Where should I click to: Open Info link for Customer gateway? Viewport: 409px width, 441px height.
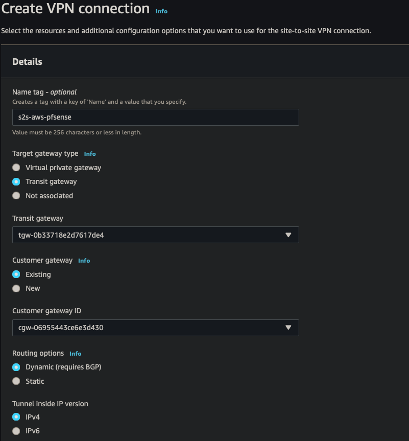[84, 260]
